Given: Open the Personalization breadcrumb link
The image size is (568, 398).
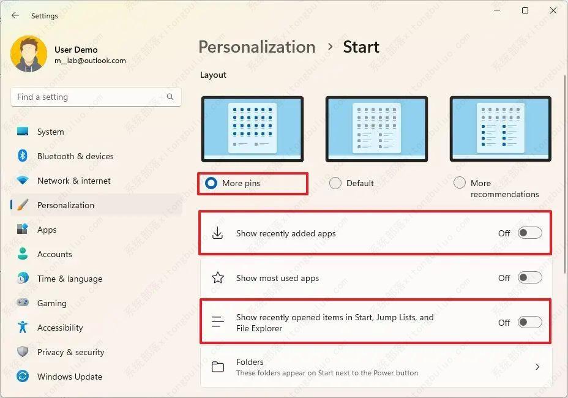Looking at the screenshot, I should tap(256, 47).
